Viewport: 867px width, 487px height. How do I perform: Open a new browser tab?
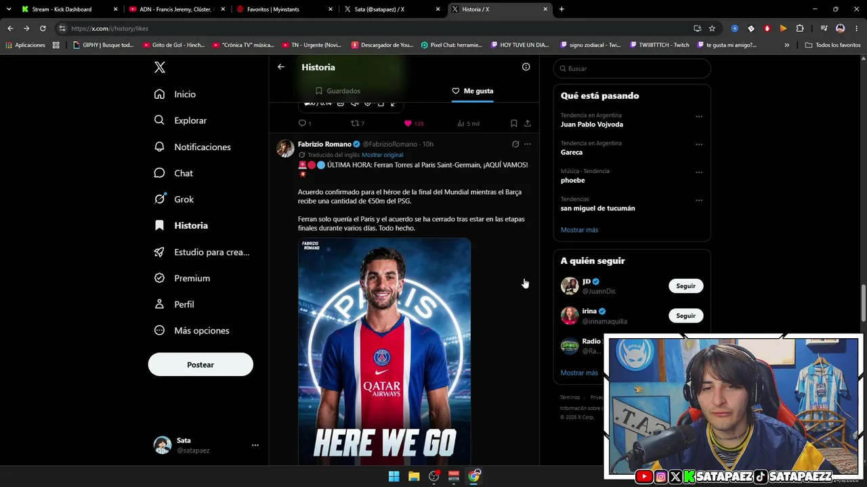coord(562,9)
